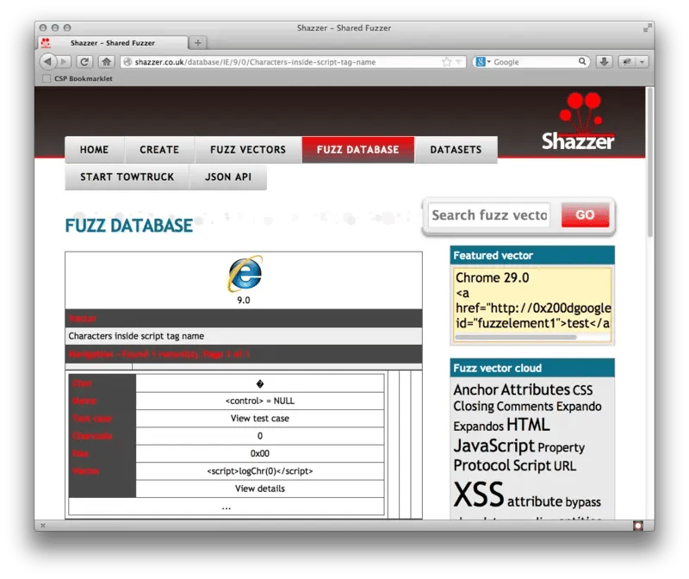Focus the Search fuzz vectors input field
This screenshot has width=689, height=579.
[x=488, y=215]
